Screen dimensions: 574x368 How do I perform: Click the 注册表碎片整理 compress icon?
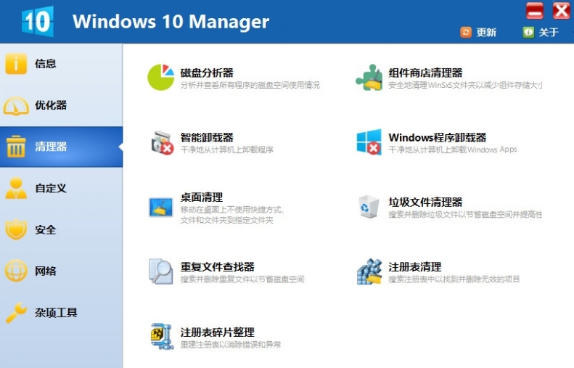pos(162,336)
